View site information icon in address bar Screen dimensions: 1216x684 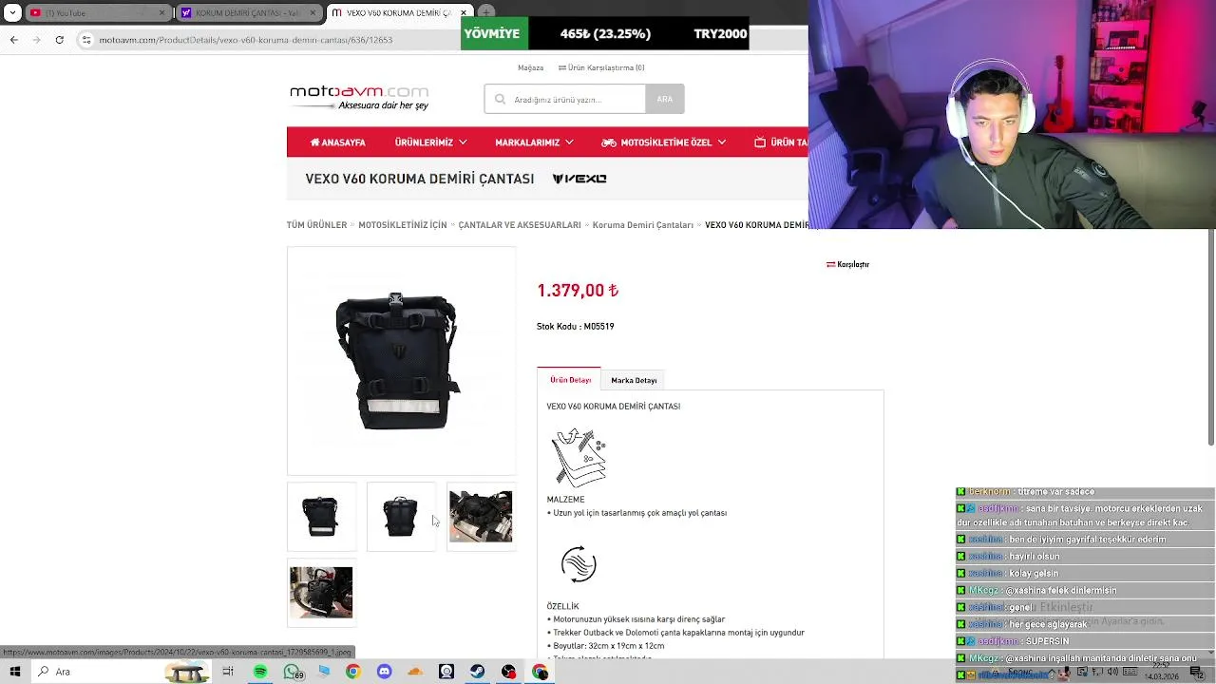[86, 40]
